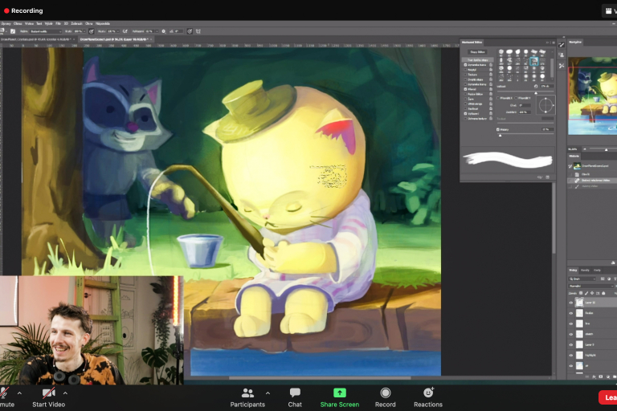Click the brush size slider
Viewport: 617px width, 411px height.
522,93
